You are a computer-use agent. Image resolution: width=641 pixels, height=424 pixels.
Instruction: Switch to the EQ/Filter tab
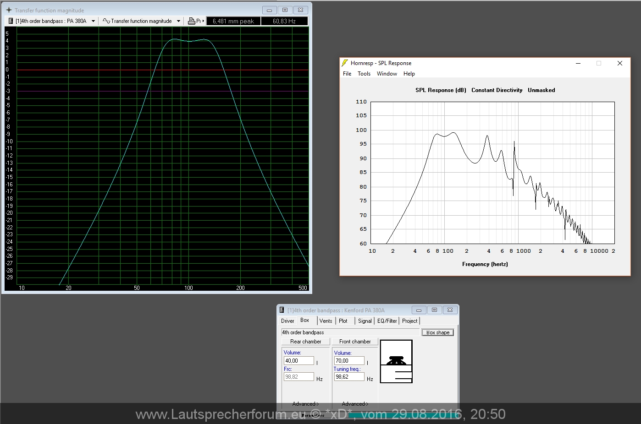pyautogui.click(x=387, y=321)
